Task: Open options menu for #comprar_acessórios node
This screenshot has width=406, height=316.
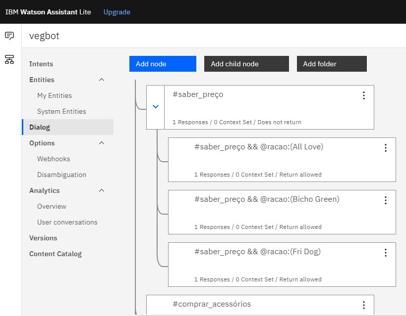Action: pyautogui.click(x=363, y=305)
